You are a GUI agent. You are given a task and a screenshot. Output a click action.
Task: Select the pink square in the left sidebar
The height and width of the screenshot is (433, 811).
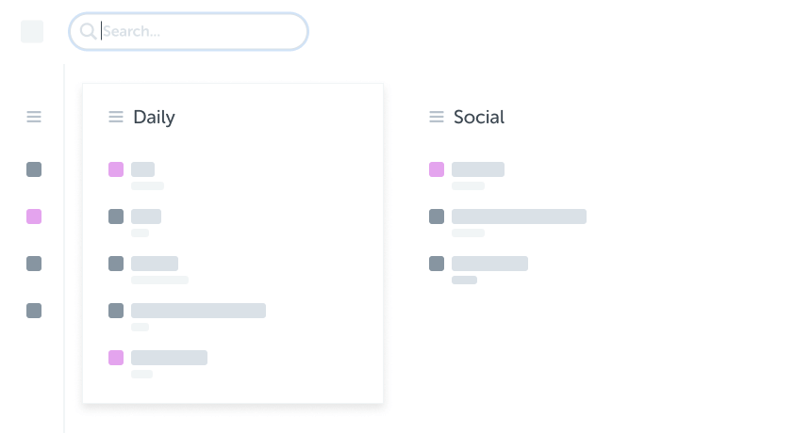[34, 216]
